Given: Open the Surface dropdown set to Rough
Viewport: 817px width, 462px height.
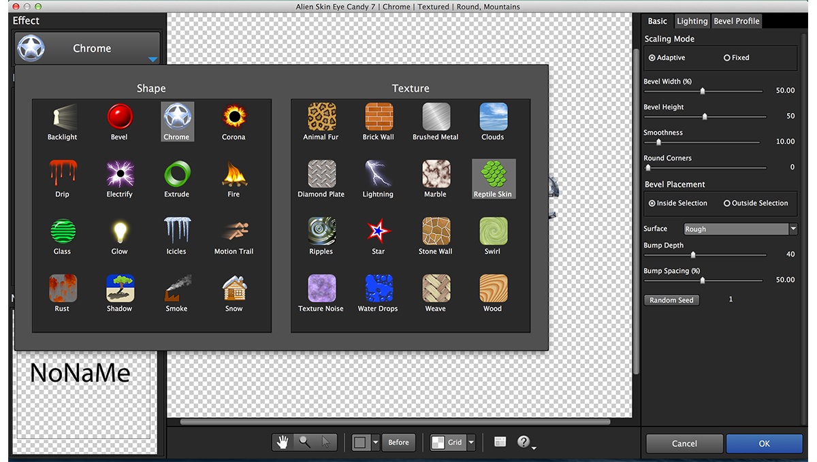Looking at the screenshot, I should [x=740, y=229].
